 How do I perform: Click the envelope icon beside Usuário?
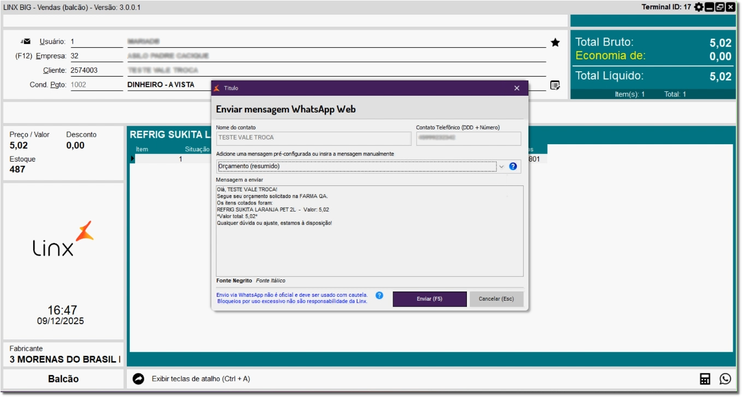point(26,41)
